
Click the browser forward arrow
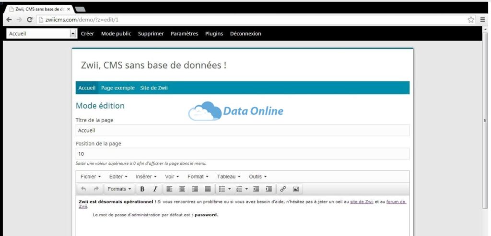click(19, 20)
